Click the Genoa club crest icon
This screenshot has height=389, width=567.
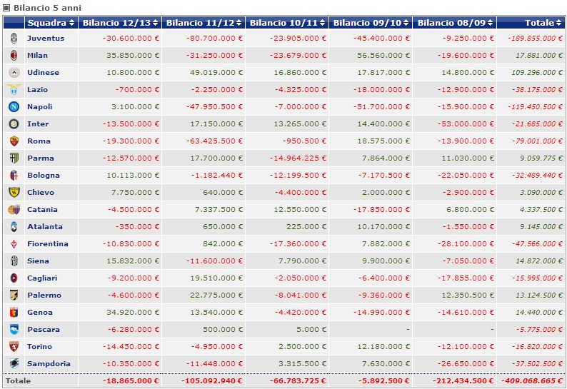point(14,313)
